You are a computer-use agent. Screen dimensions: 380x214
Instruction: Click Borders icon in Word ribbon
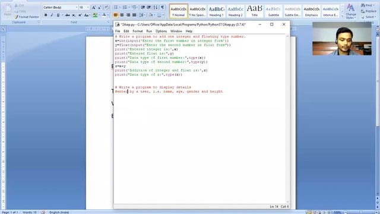(x=159, y=15)
